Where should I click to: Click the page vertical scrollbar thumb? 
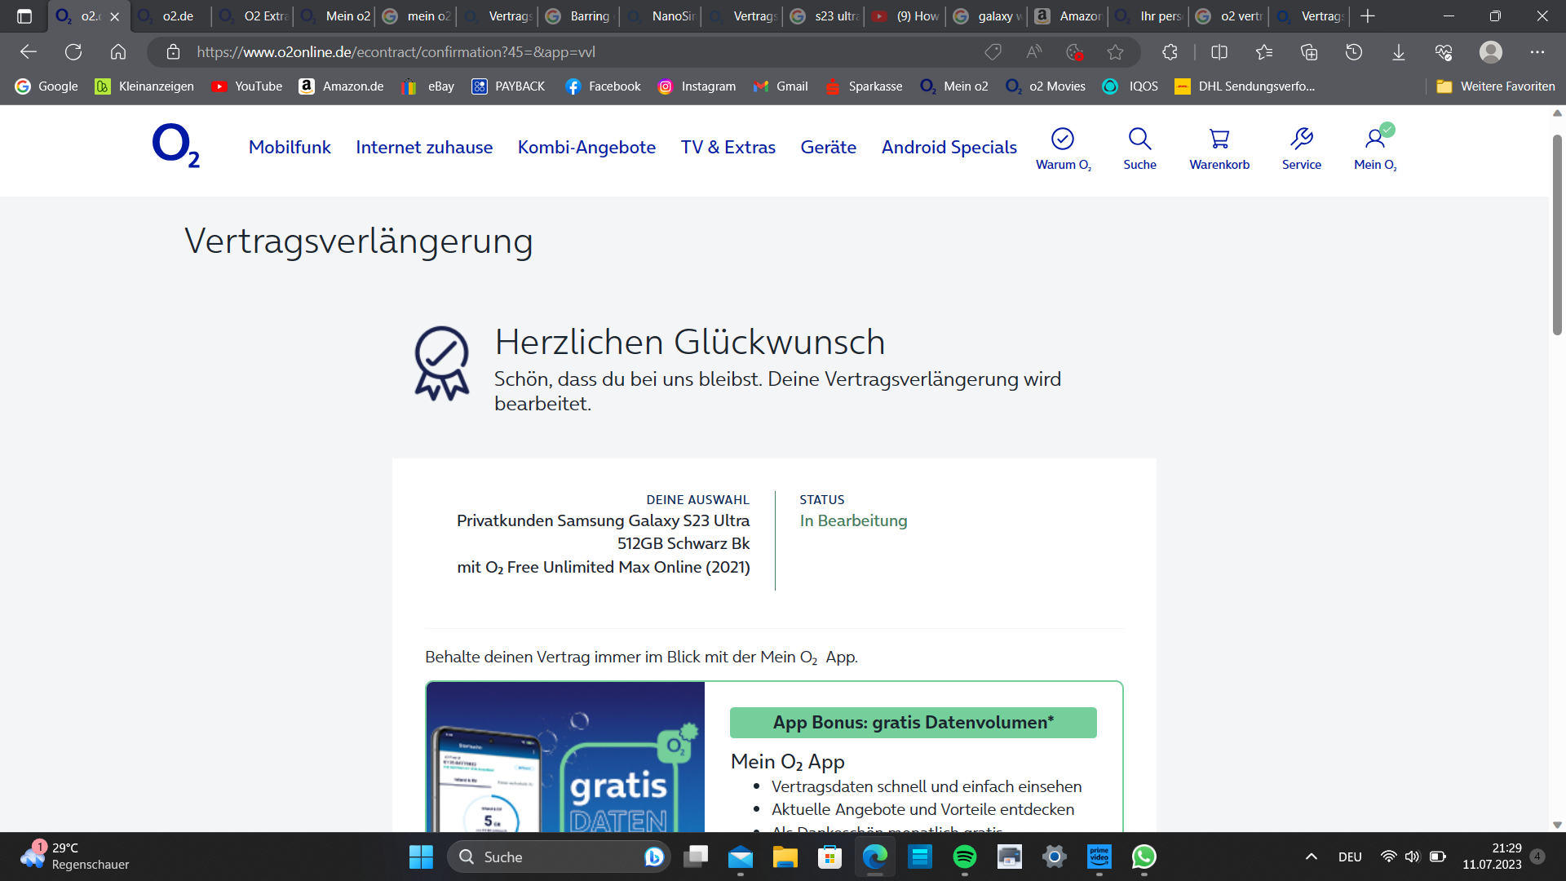pos(1557,235)
